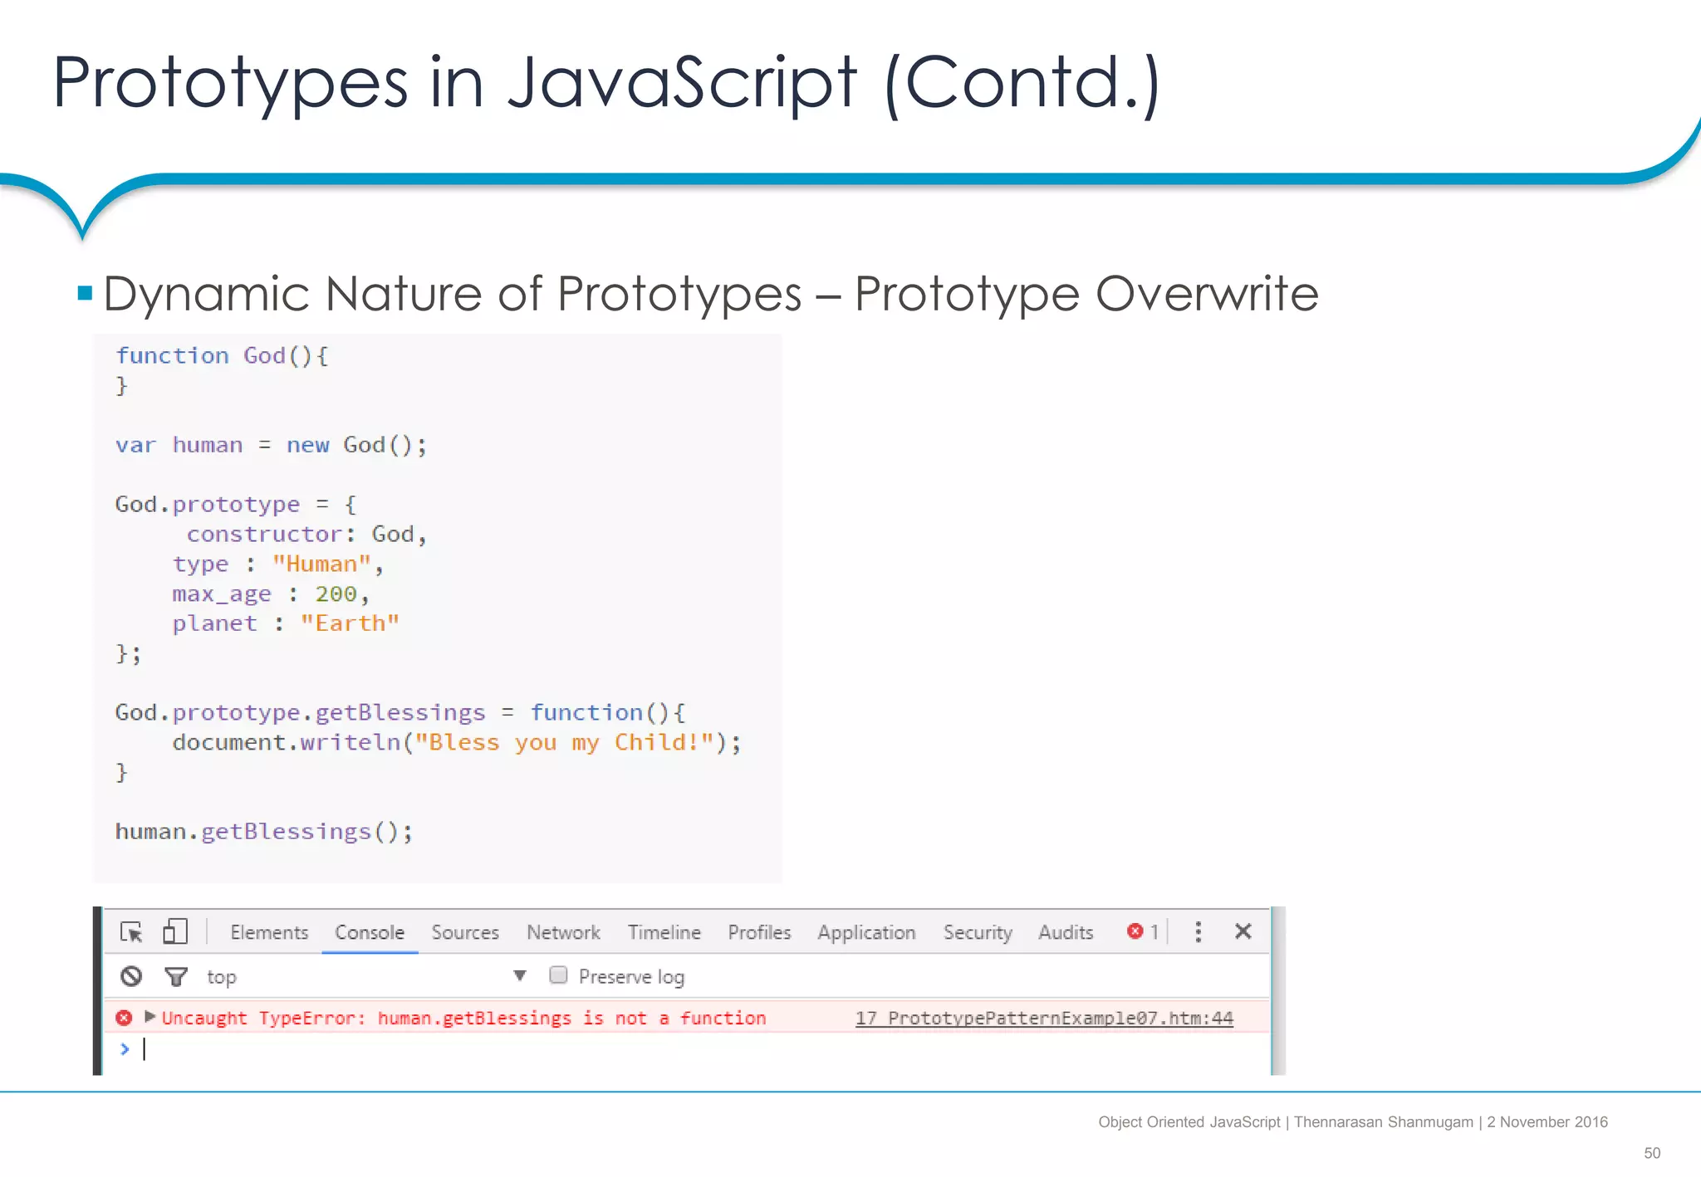
Task: Click the footer Object Oriented JavaScript text
Action: 1189,1122
